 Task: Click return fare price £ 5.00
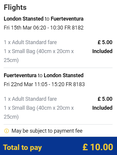[x=105, y=99]
